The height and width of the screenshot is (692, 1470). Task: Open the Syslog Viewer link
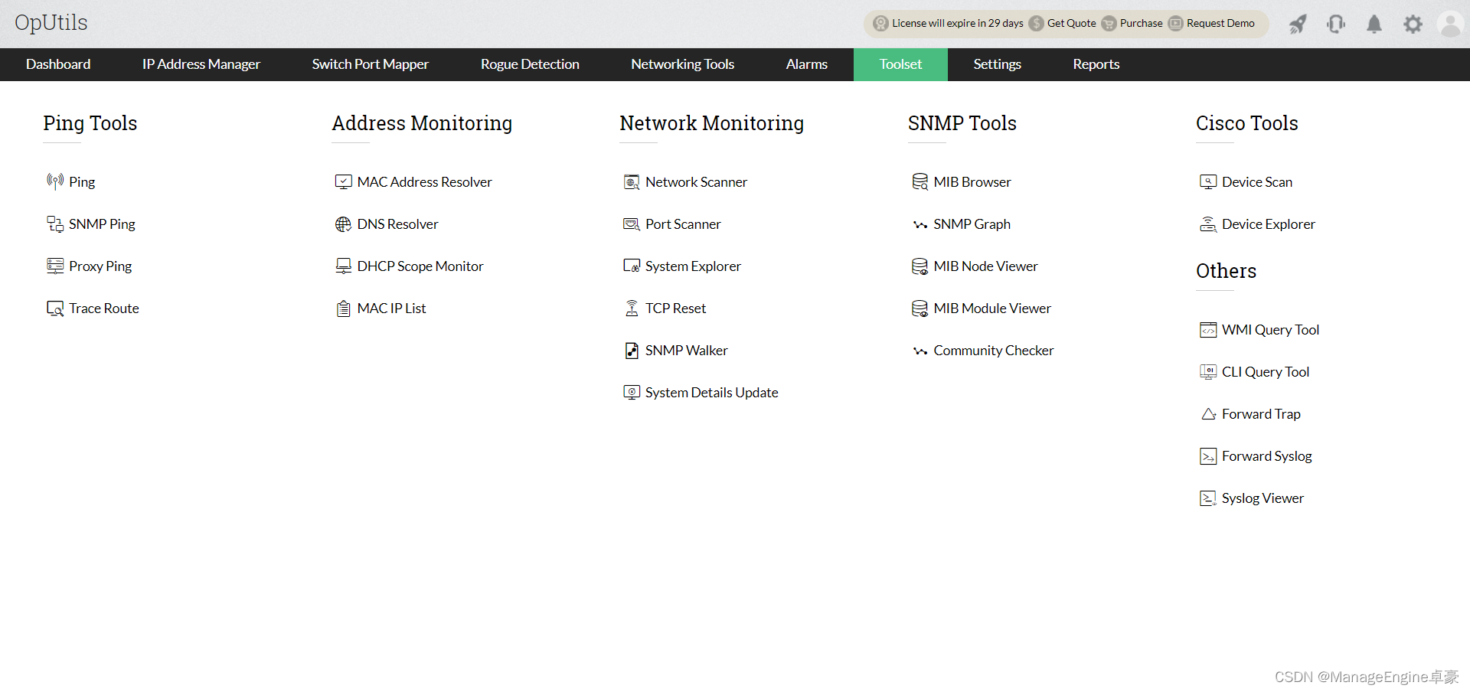1263,498
